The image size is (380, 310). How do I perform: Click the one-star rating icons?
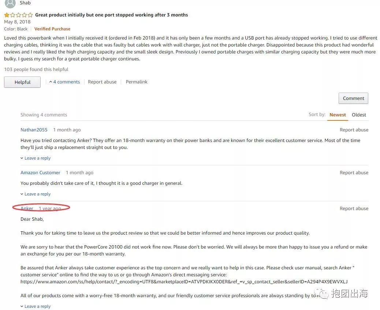click(18, 15)
